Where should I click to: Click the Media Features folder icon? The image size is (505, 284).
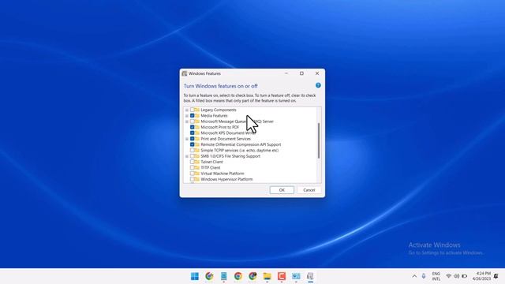click(x=196, y=116)
